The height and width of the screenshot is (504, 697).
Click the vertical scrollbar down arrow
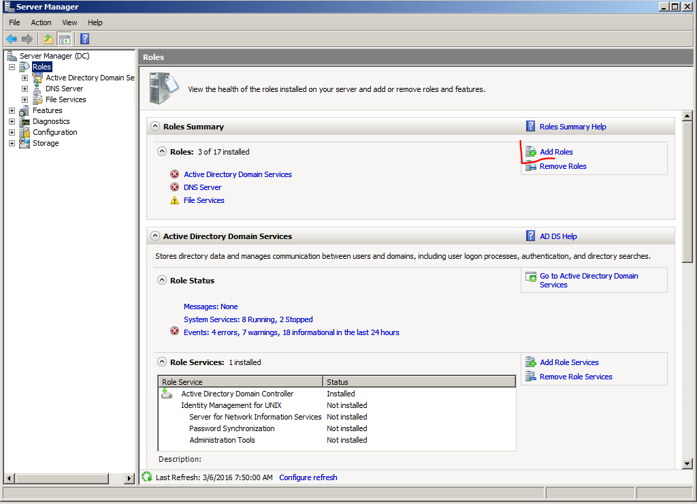click(687, 464)
